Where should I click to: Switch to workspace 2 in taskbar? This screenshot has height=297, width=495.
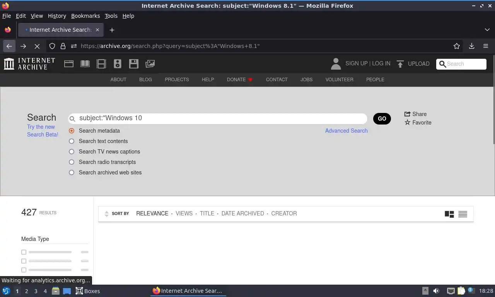(26, 291)
